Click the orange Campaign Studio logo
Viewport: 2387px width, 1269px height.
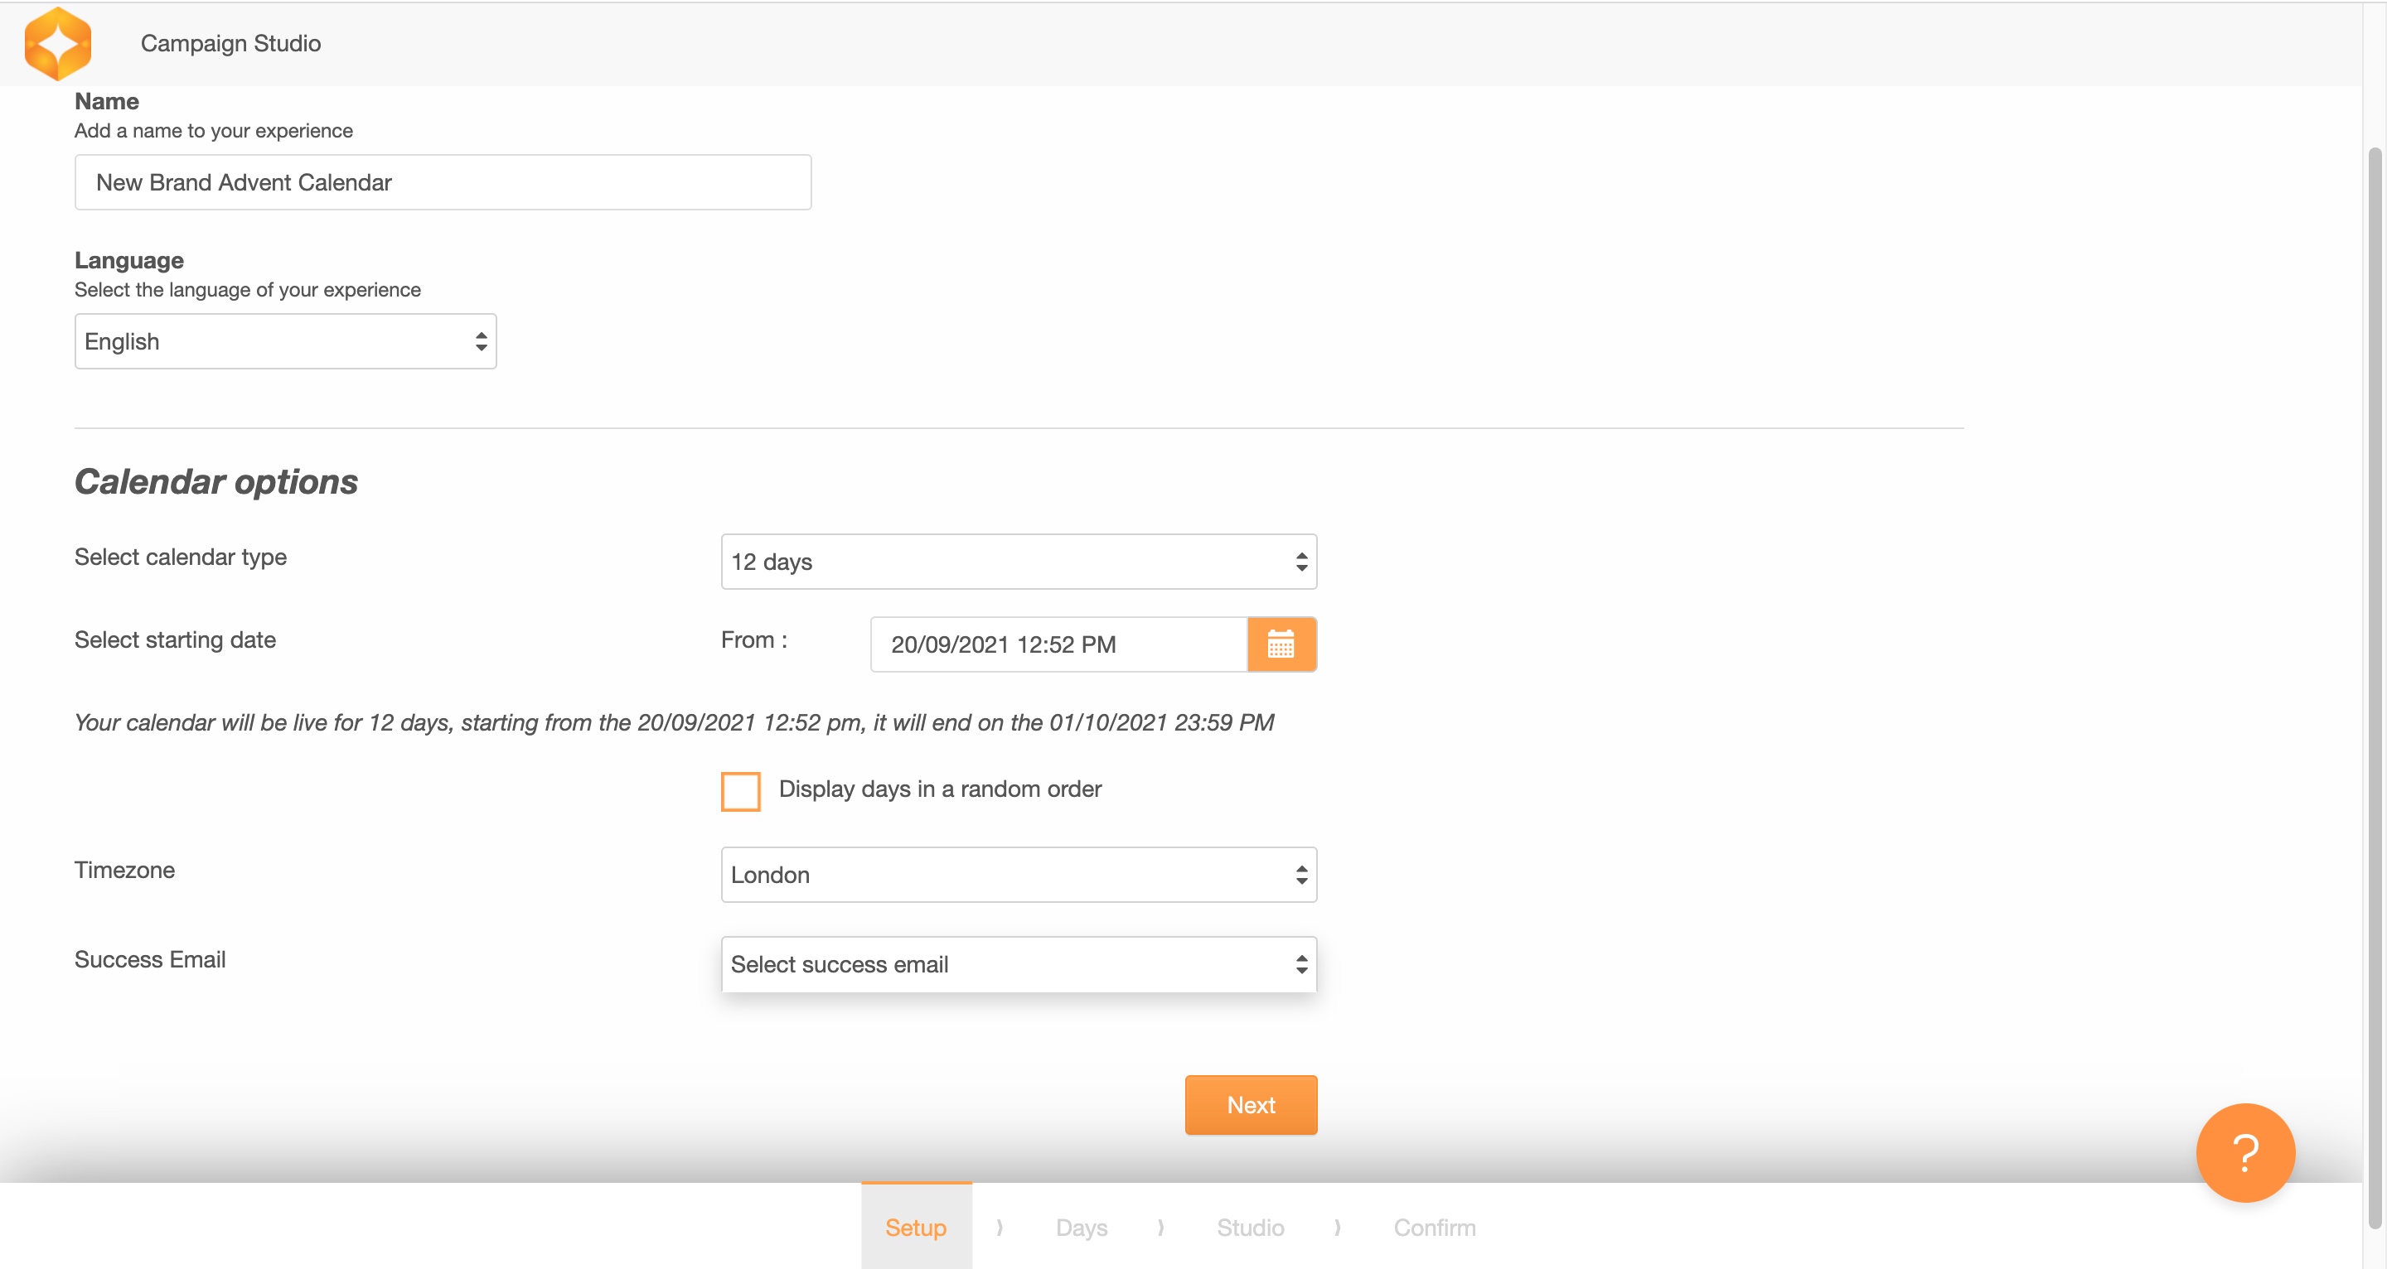click(x=57, y=44)
